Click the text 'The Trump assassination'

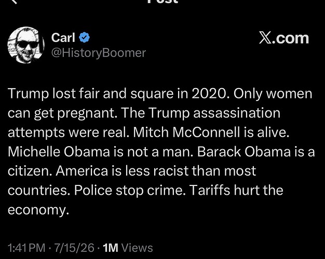click(200, 113)
